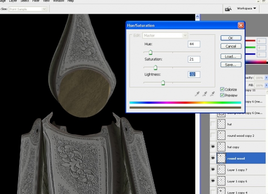The width and height of the screenshot is (268, 194).
Task: Select the hat layer name
Action: pyautogui.click(x=230, y=124)
